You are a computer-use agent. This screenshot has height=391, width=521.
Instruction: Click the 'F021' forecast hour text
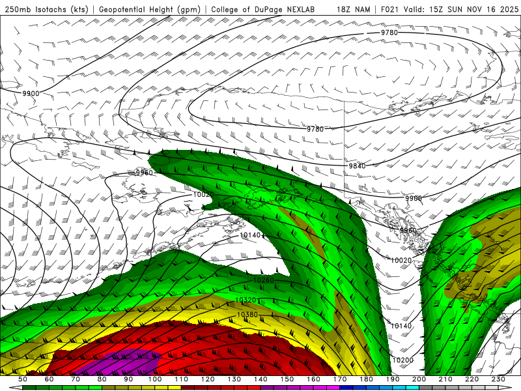[x=389, y=9]
